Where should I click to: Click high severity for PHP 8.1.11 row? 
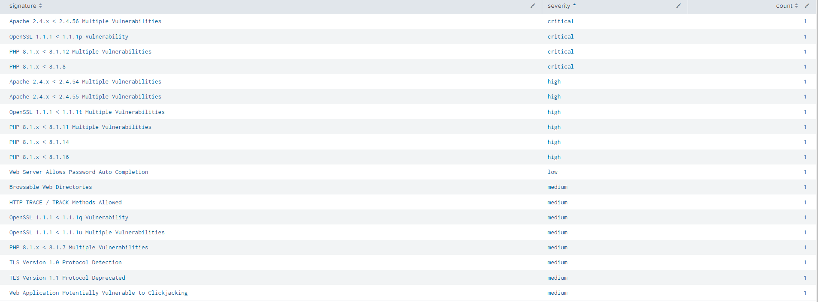tap(554, 127)
